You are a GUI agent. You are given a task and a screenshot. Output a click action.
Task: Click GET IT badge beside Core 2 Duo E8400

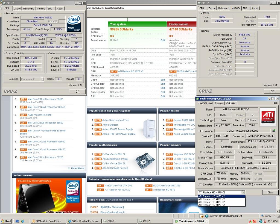24,99
